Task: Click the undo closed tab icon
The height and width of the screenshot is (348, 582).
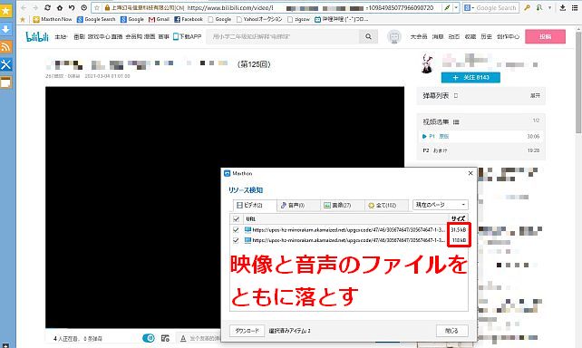Action: [72, 7]
